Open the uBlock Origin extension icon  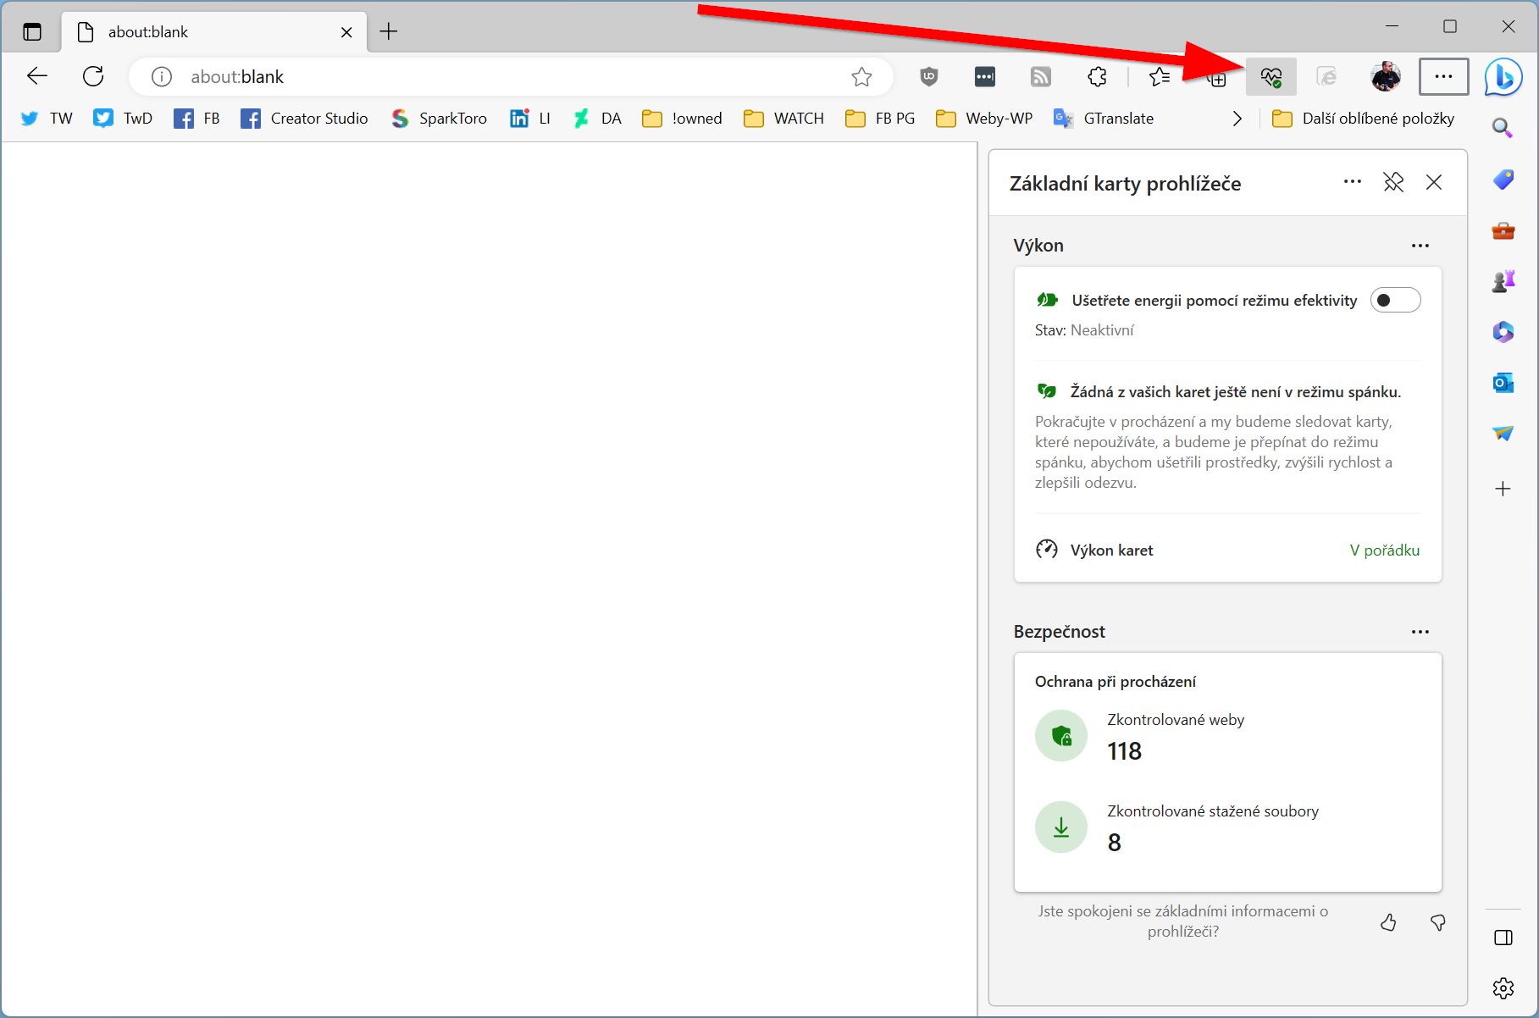(929, 77)
